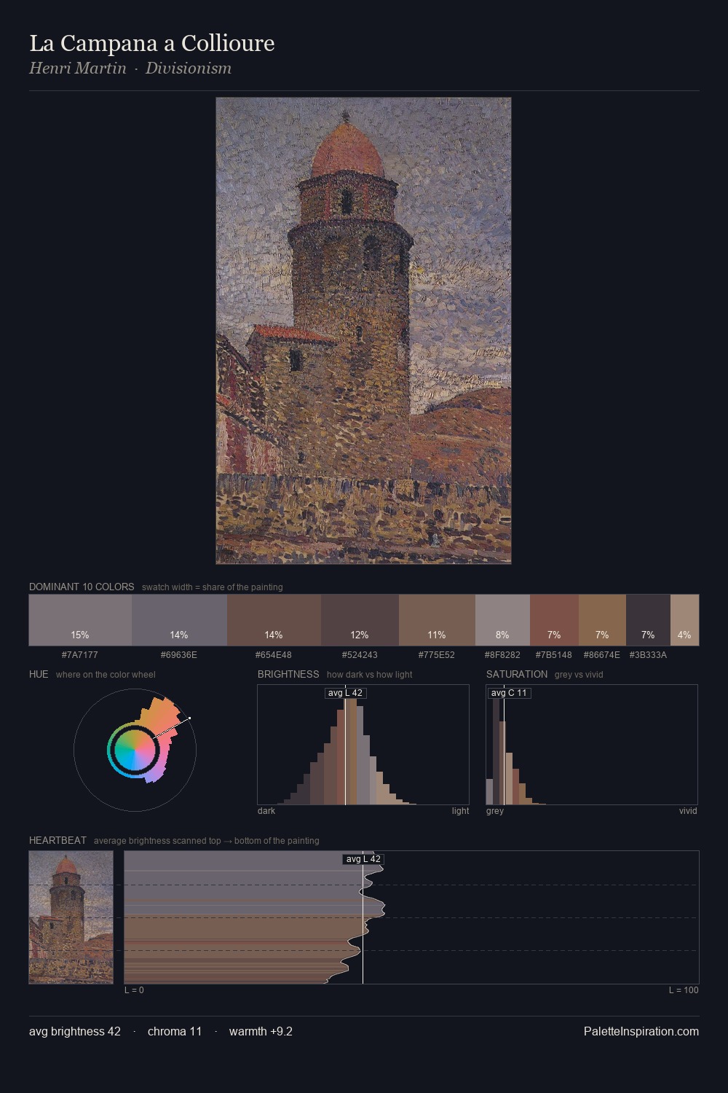Click the avg brightness 42 footer stat

[75, 1031]
